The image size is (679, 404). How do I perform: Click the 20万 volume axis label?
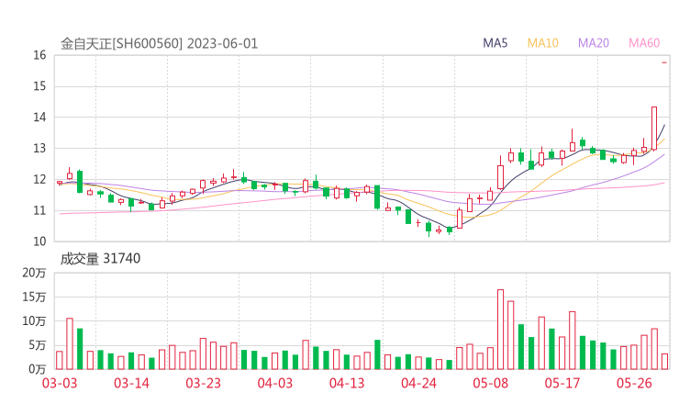pos(34,273)
